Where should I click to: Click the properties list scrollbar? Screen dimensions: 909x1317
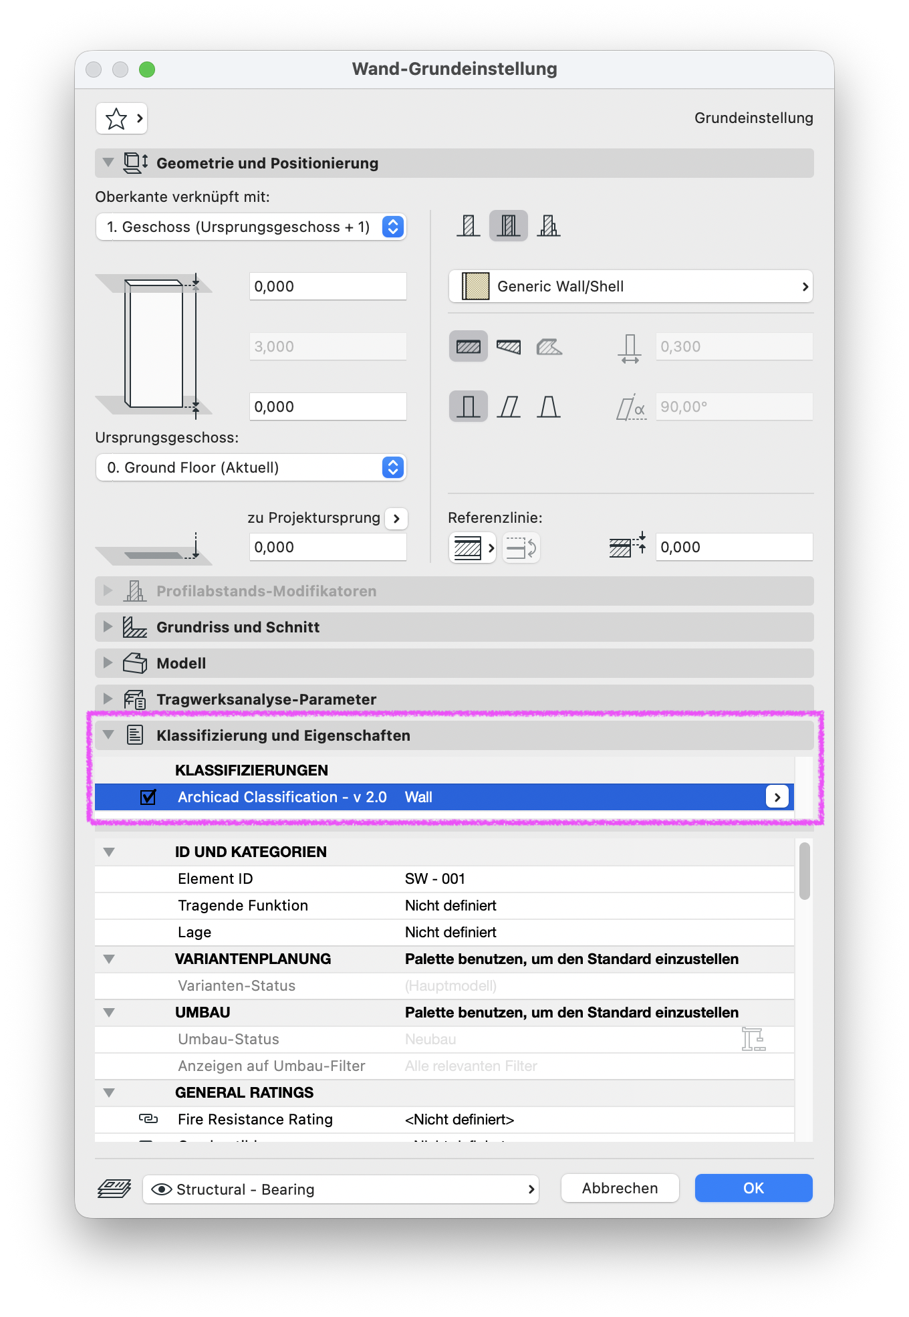pos(805,871)
